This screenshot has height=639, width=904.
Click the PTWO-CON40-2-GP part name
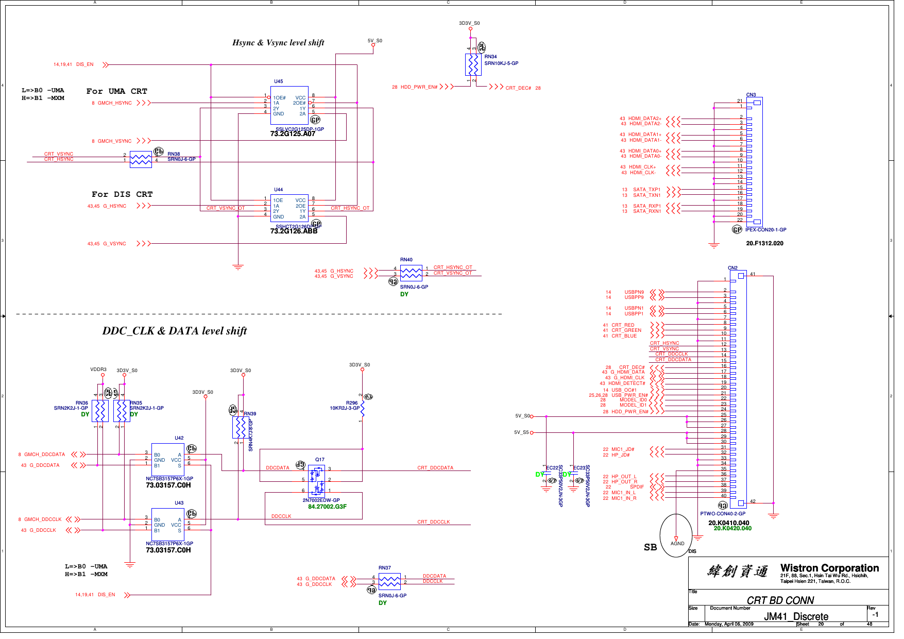tap(723, 514)
